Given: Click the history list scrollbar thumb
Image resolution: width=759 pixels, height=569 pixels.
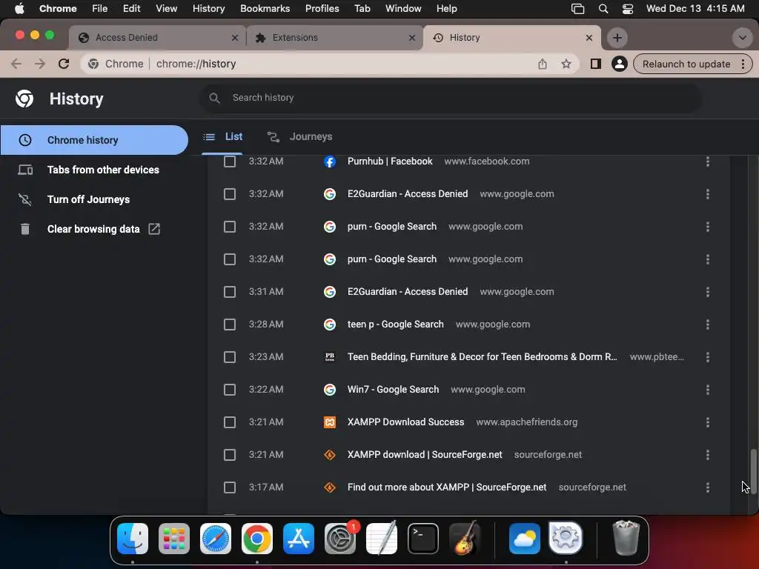Looking at the screenshot, I should click(753, 472).
